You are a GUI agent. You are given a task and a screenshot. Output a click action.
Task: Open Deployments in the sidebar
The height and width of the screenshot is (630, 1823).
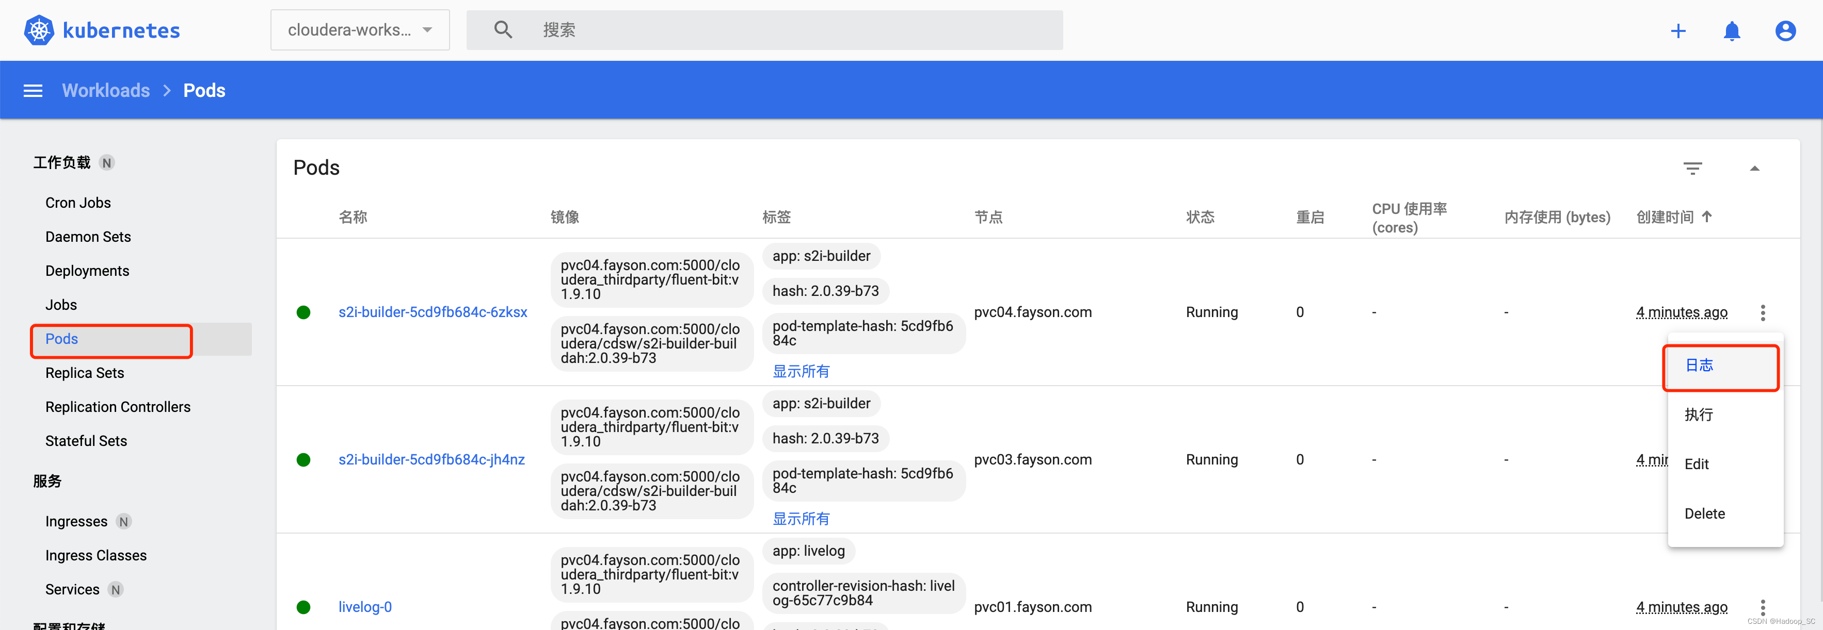point(87,271)
